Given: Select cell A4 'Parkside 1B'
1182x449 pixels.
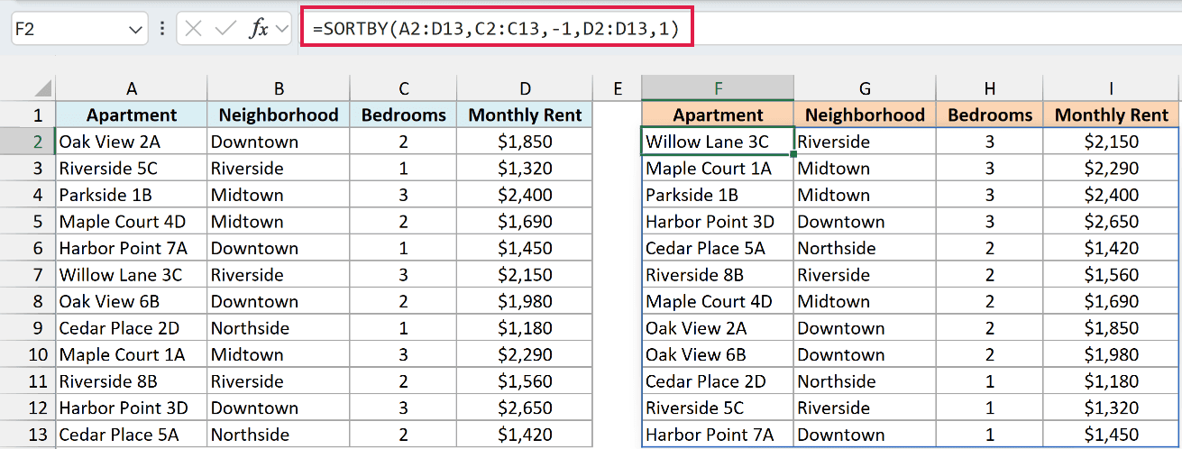Looking at the screenshot, I should pyautogui.click(x=132, y=195).
